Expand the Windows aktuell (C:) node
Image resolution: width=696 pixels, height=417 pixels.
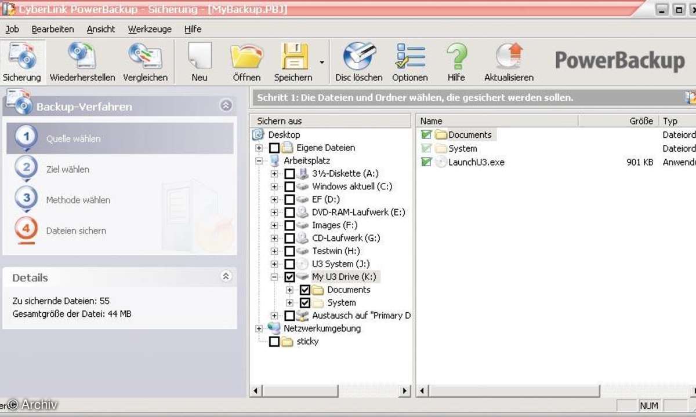pyautogui.click(x=274, y=186)
